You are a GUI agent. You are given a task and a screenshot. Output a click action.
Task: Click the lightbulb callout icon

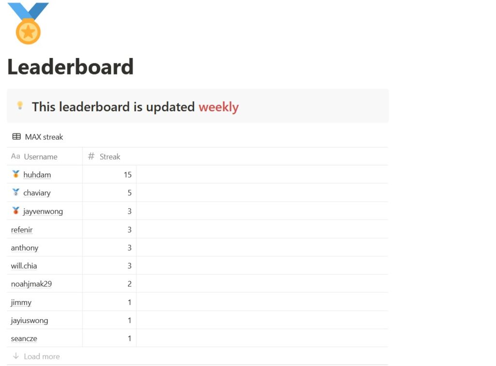[20, 105]
